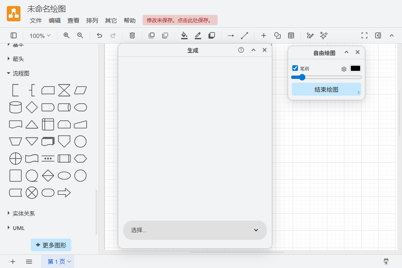The height and width of the screenshot is (268, 402).
Task: Close the 自由绘图 panel
Action: (358, 52)
